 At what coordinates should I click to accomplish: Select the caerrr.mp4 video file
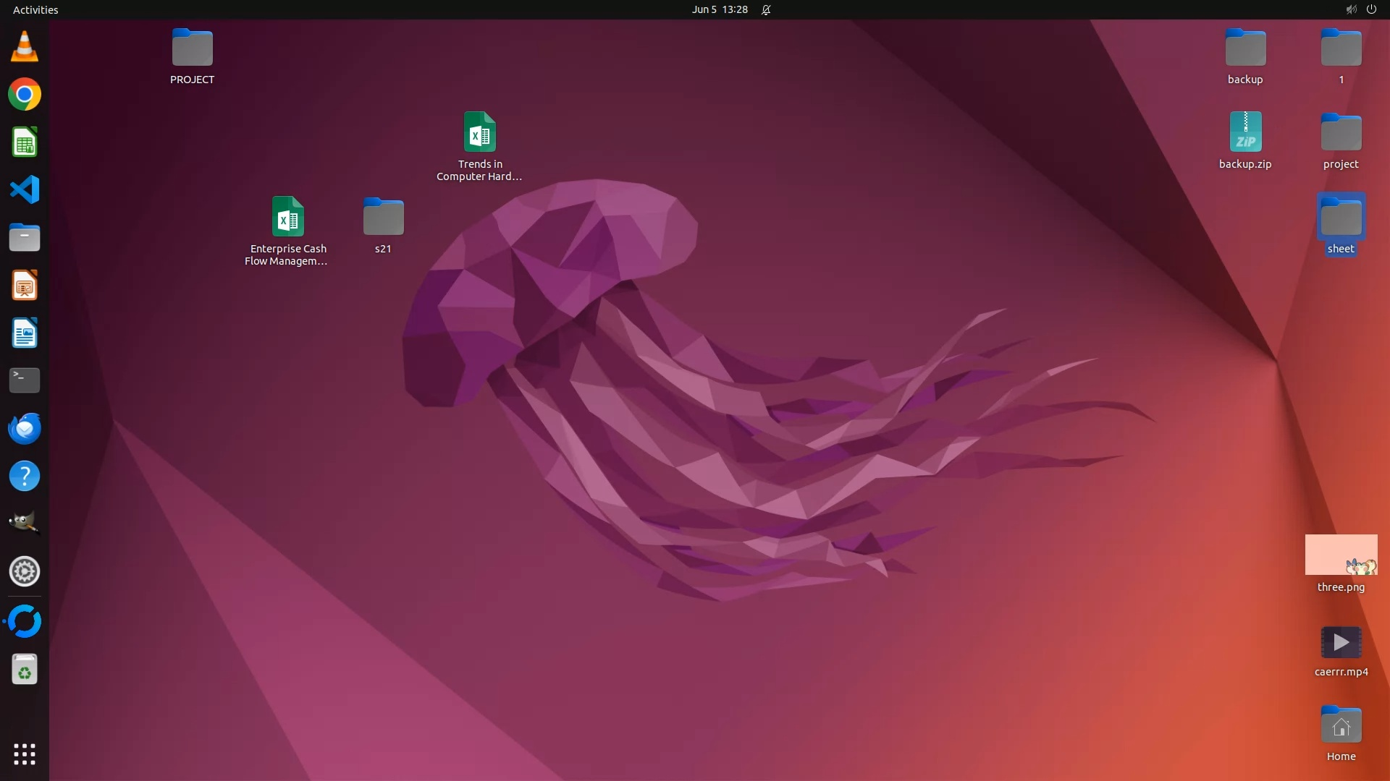1341,642
